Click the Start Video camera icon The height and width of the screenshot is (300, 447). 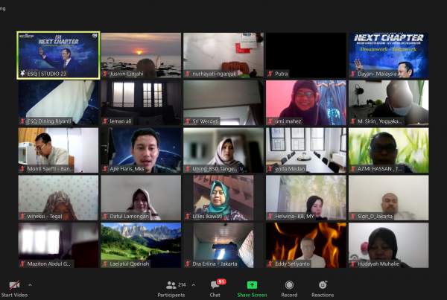(13, 285)
